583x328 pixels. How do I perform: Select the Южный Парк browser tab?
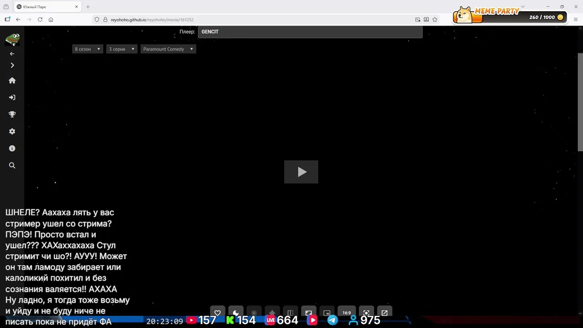[47, 7]
